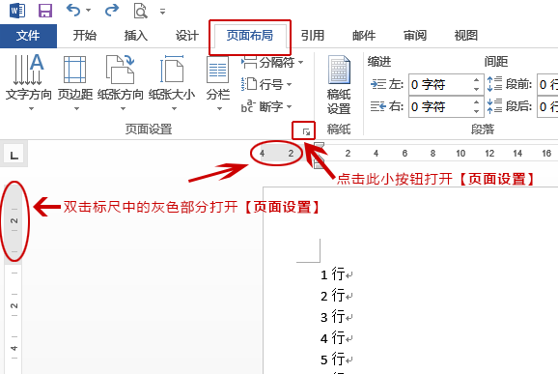Expand the 断字 hyphenation dropdown

point(266,106)
